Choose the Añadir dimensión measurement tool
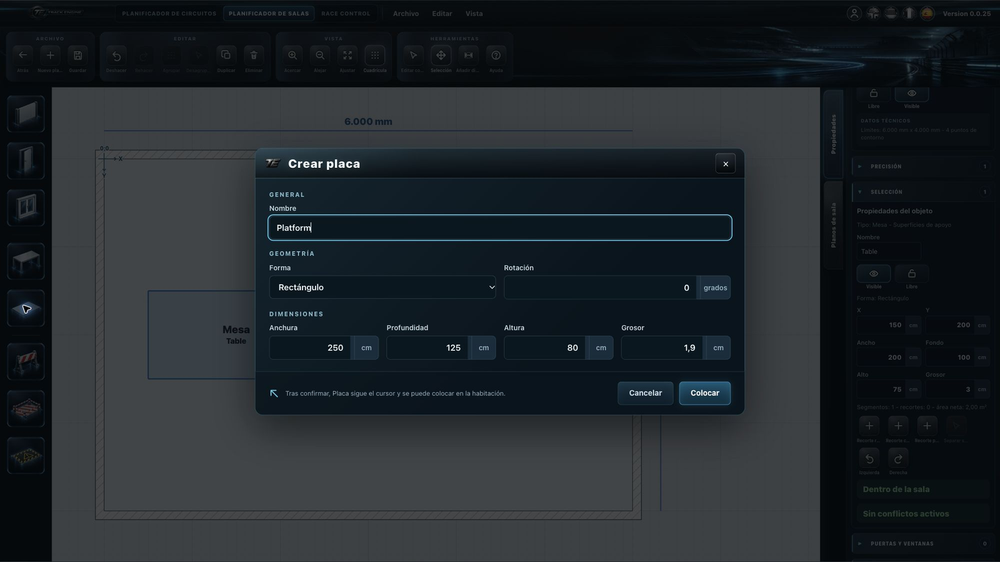1000x562 pixels. pos(468,56)
